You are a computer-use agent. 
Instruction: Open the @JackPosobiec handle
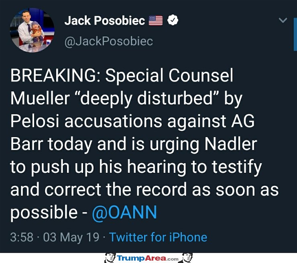109,41
